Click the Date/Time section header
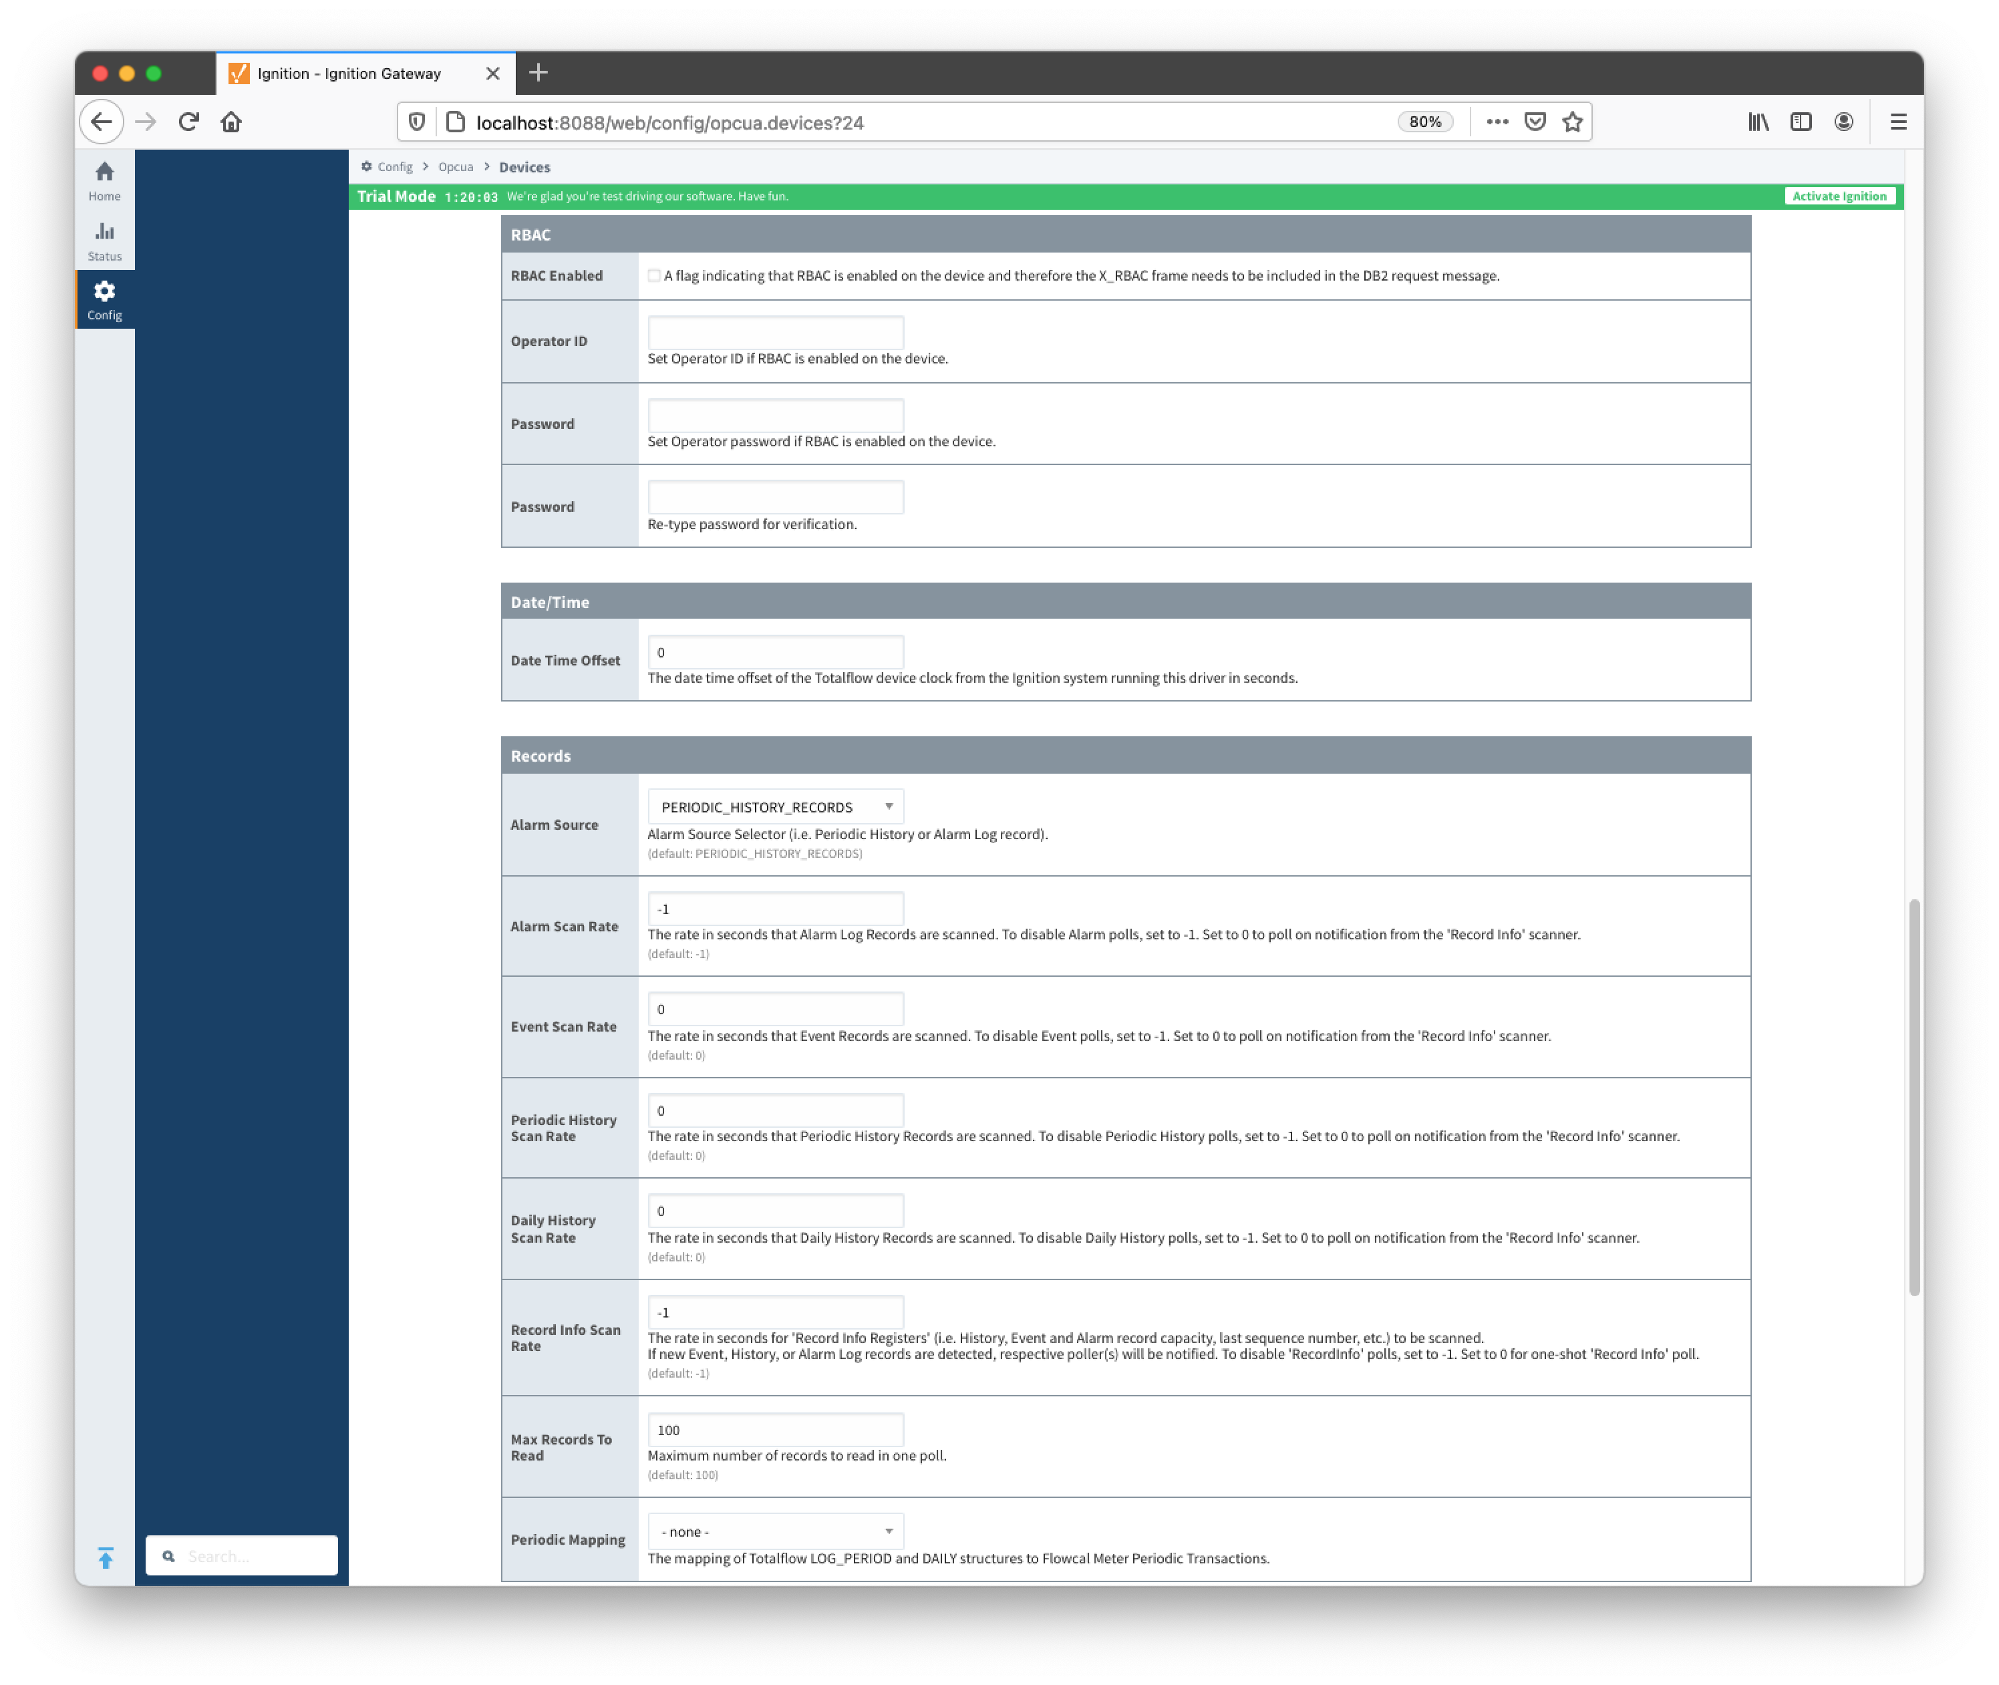This screenshot has width=1999, height=1685. 1125,602
